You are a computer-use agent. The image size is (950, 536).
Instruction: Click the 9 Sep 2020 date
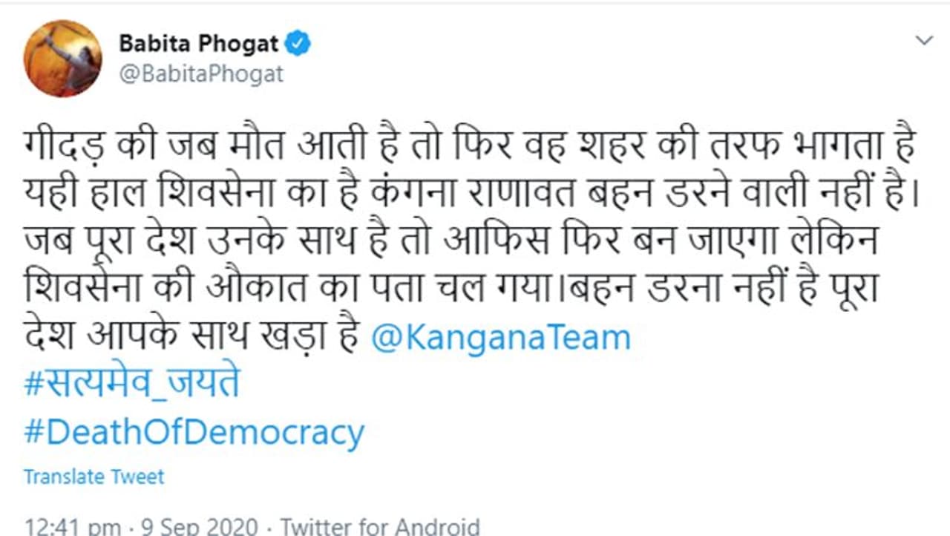coord(200,526)
